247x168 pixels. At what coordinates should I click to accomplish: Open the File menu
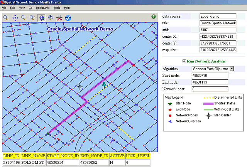[4, 8]
